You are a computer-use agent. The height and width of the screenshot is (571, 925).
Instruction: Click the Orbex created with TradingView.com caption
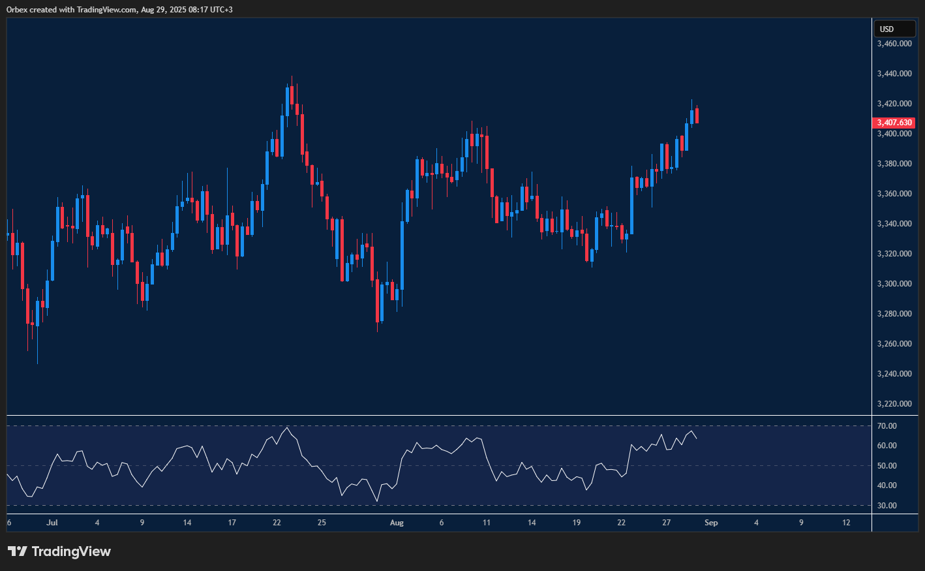coord(119,9)
